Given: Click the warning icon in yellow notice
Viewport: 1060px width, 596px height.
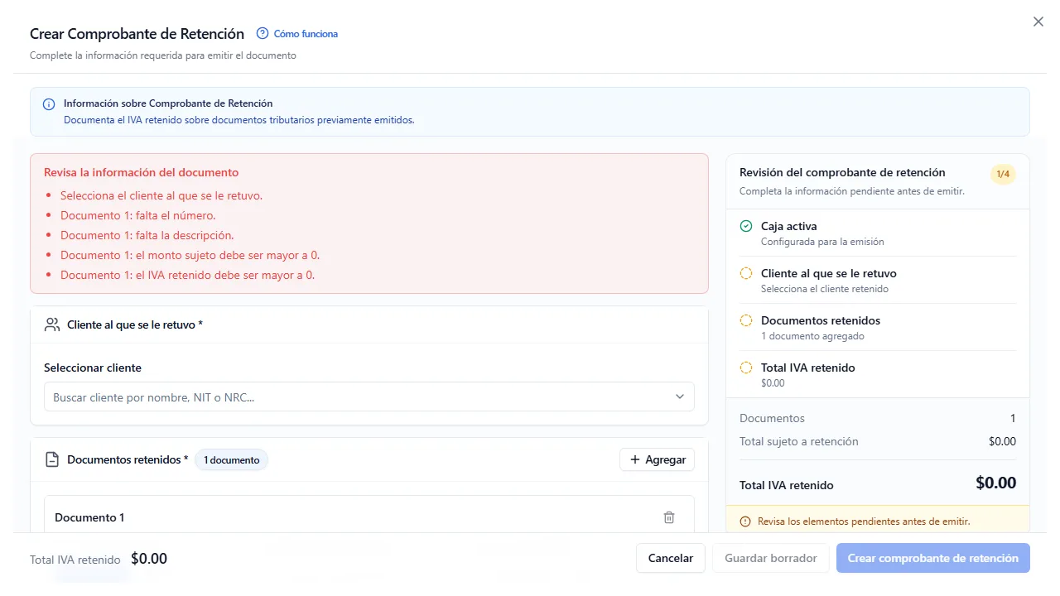Looking at the screenshot, I should point(745,521).
